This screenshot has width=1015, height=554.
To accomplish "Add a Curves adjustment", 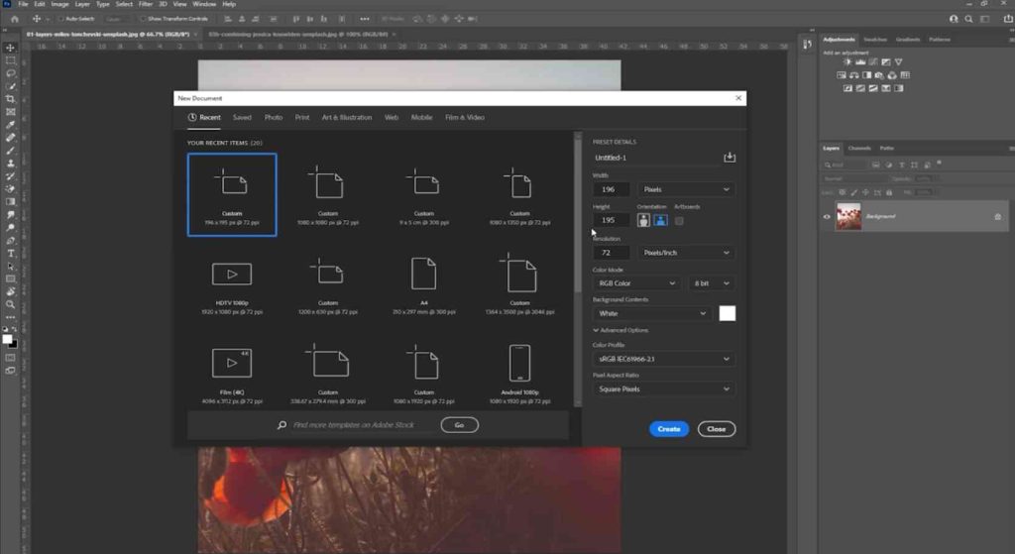I will pos(873,62).
